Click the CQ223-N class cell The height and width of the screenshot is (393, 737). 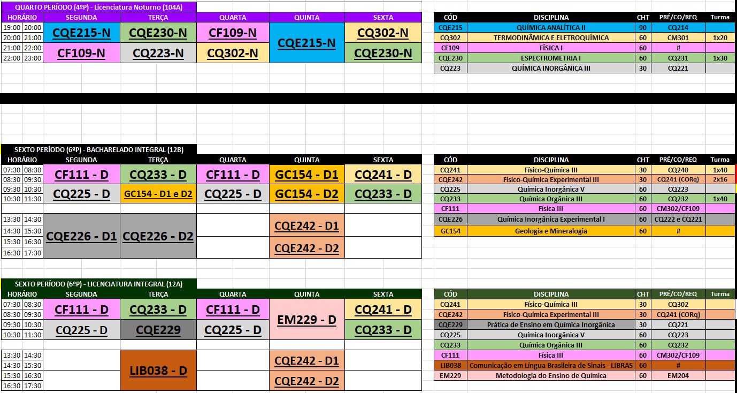click(158, 53)
